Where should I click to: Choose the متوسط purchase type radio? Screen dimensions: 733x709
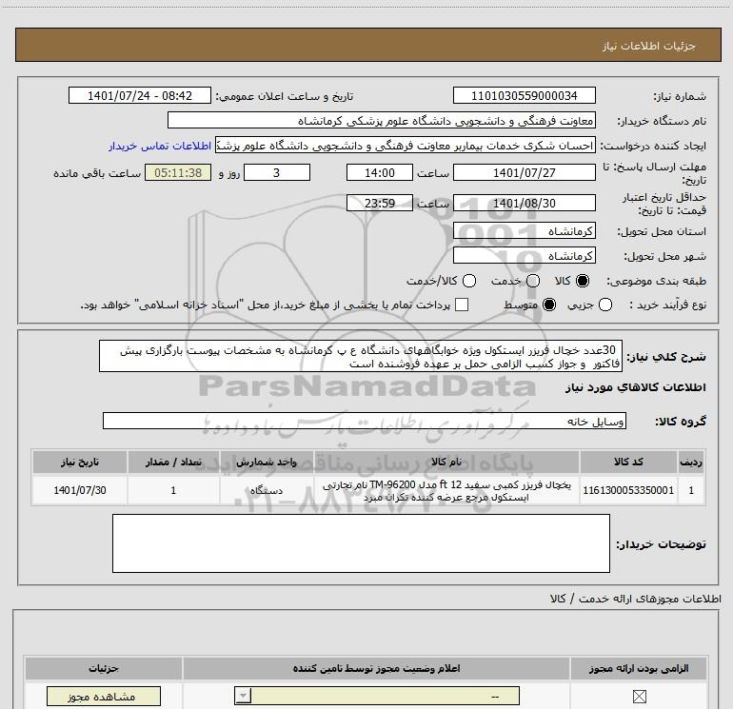549,305
